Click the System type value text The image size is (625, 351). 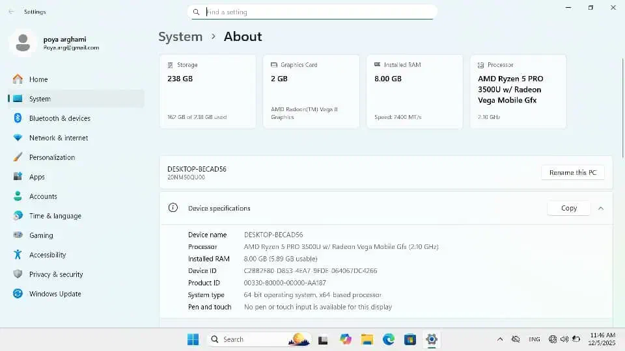point(312,295)
